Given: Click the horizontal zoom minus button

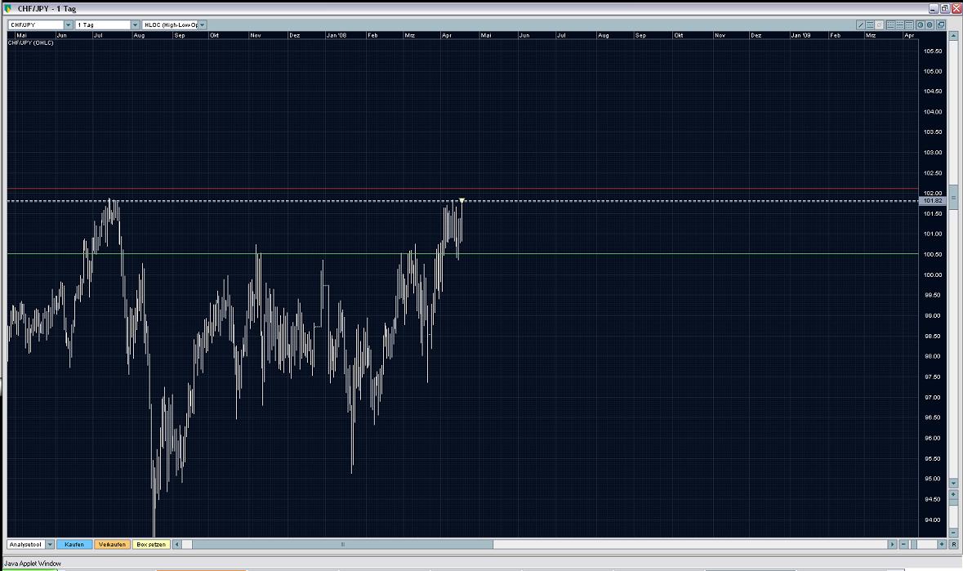Looking at the screenshot, I should click(x=903, y=544).
